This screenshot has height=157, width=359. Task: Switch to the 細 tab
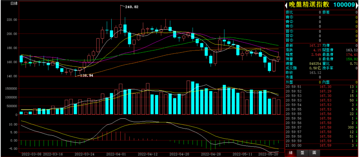point(291,153)
